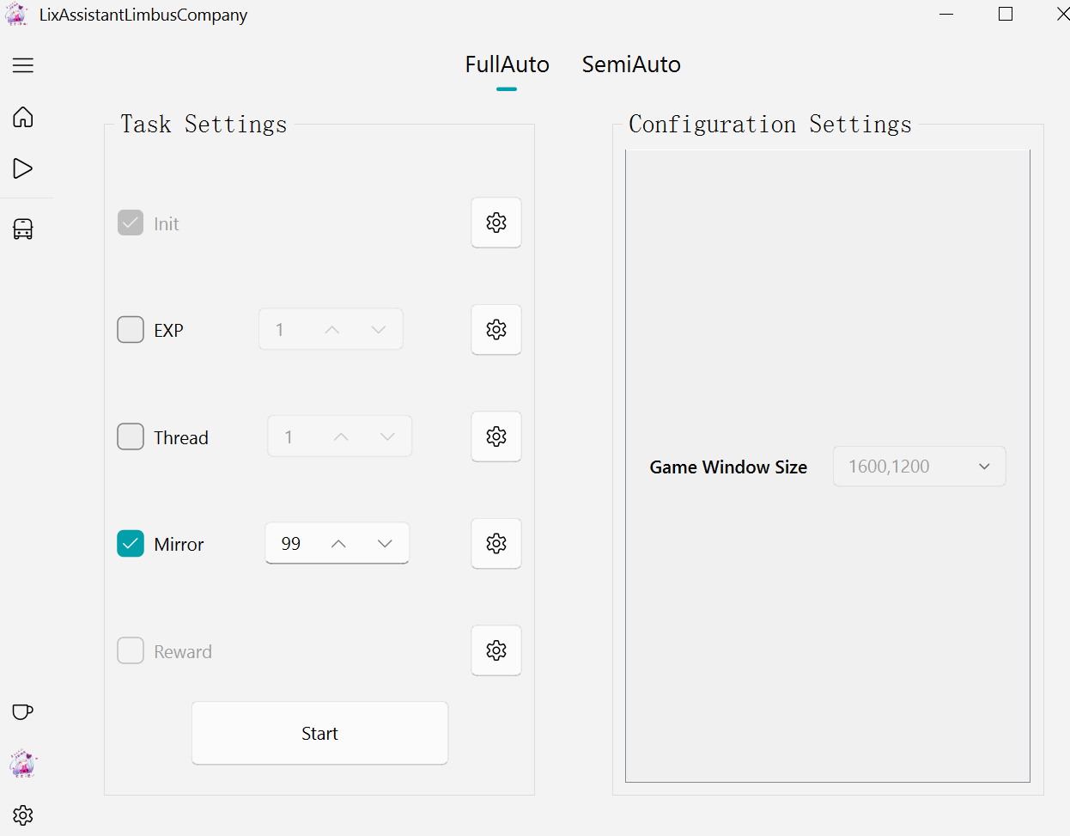Enable the Thread checkbox
The image size is (1070, 836).
131,436
